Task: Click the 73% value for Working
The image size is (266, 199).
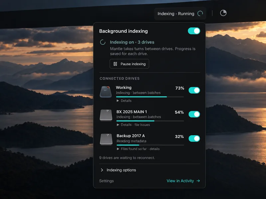Action: click(x=180, y=88)
